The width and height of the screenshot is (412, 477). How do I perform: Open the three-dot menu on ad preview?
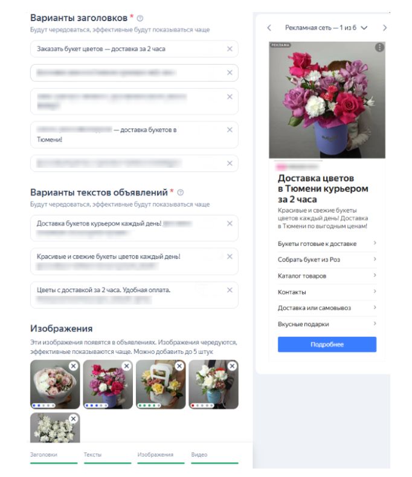pos(379,48)
